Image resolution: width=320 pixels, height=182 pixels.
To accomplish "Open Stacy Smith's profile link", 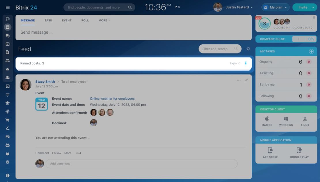I will coord(45,82).
